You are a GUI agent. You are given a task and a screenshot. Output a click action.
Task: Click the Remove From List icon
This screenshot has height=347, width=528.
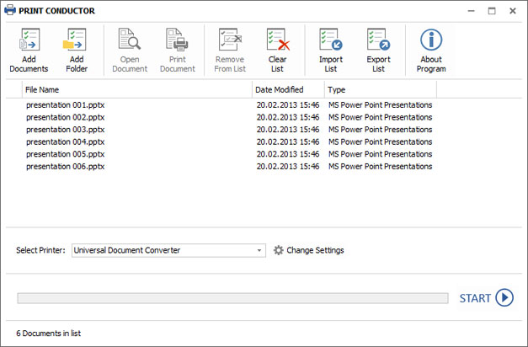231,40
